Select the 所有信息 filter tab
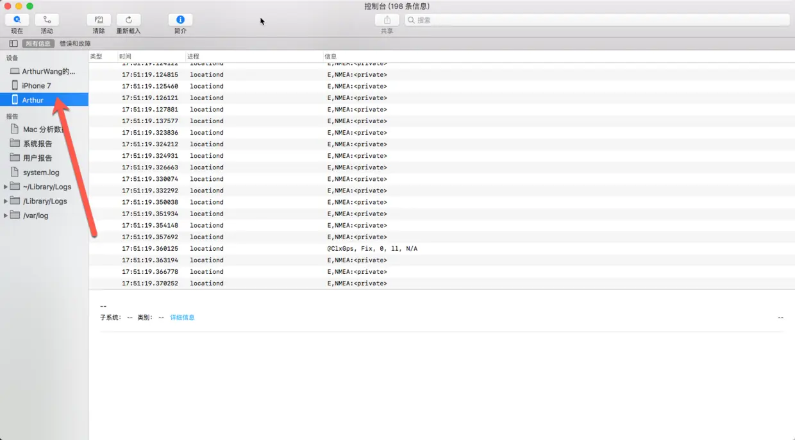The image size is (795, 440). click(38, 44)
